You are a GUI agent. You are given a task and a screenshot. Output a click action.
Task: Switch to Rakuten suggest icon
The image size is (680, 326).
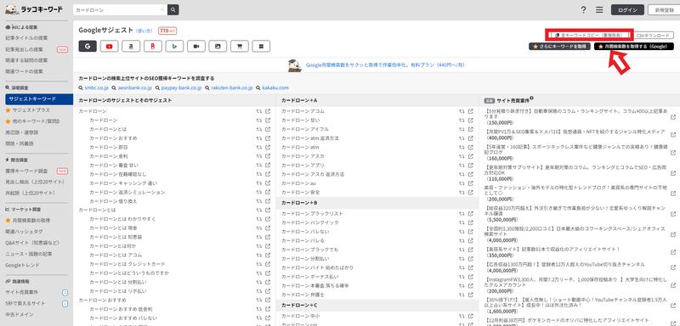click(153, 46)
